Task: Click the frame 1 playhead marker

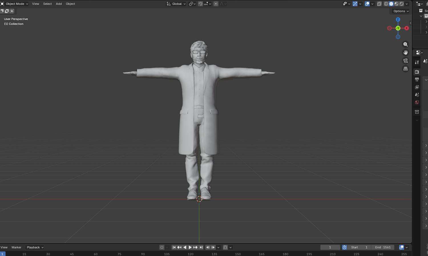Action: click(2, 254)
